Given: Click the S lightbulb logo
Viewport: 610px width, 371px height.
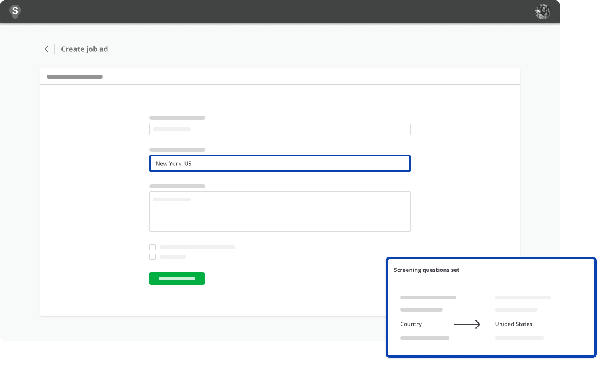Looking at the screenshot, I should 15,12.
